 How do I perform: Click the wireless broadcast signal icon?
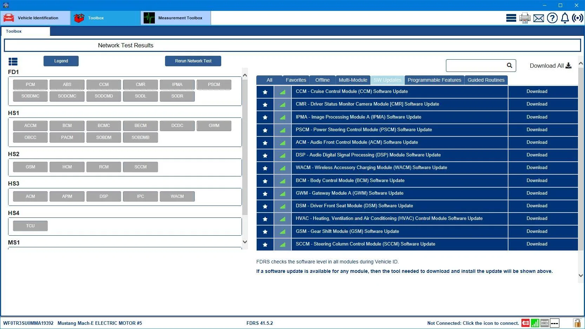point(578,18)
